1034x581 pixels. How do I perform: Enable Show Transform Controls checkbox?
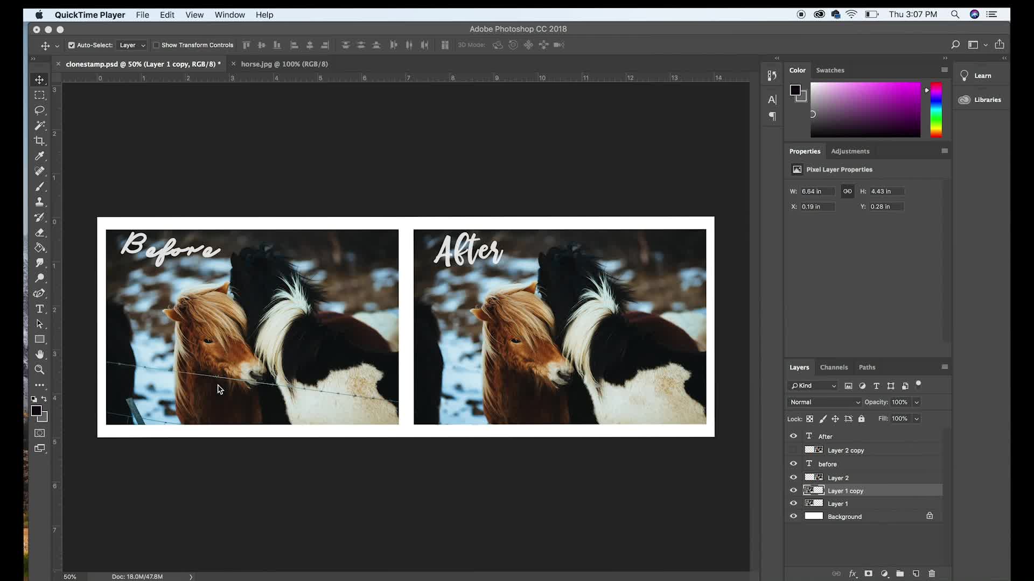click(x=156, y=45)
